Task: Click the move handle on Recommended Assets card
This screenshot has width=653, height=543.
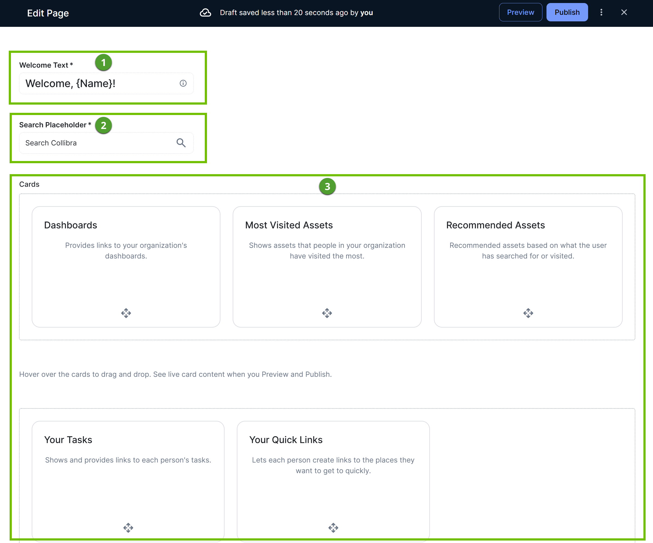Action: click(528, 313)
